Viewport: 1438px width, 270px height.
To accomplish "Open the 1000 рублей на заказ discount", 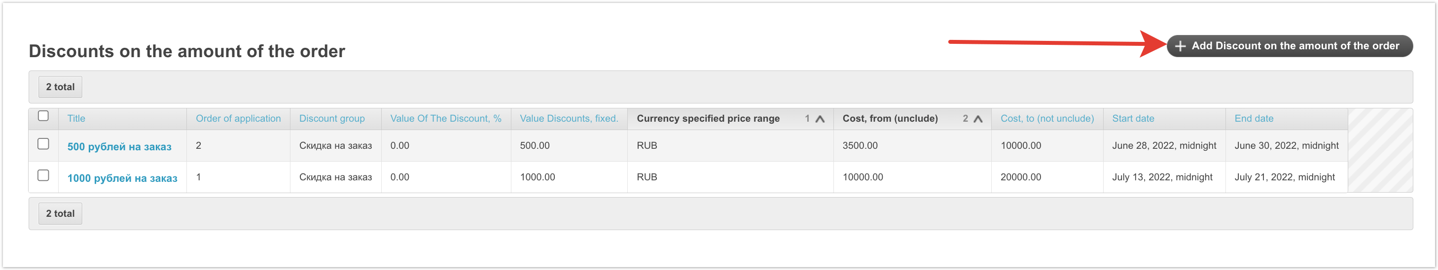I will pos(122,178).
